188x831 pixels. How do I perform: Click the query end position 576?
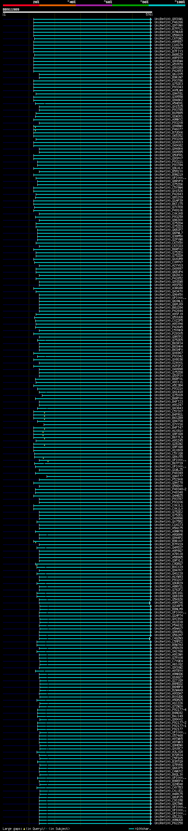tap(148, 14)
